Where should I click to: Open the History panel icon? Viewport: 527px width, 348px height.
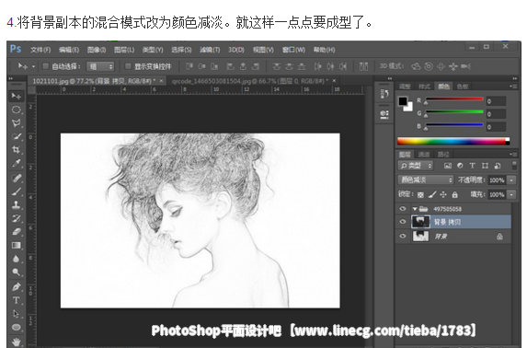384,94
